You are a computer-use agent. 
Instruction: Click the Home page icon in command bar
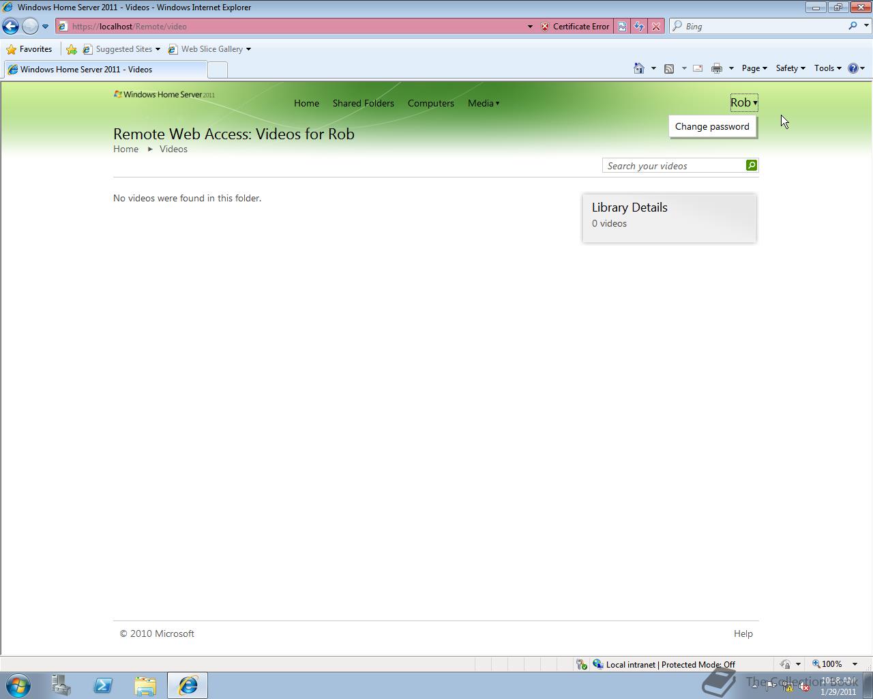point(639,68)
